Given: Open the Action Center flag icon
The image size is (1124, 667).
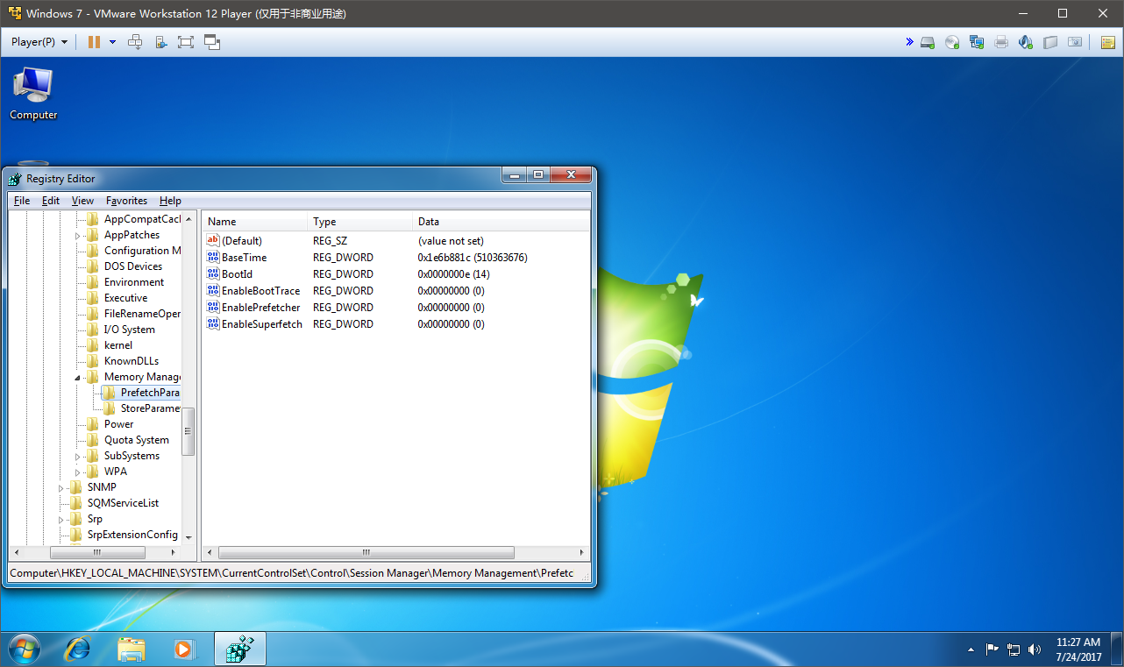Looking at the screenshot, I should pos(992,649).
